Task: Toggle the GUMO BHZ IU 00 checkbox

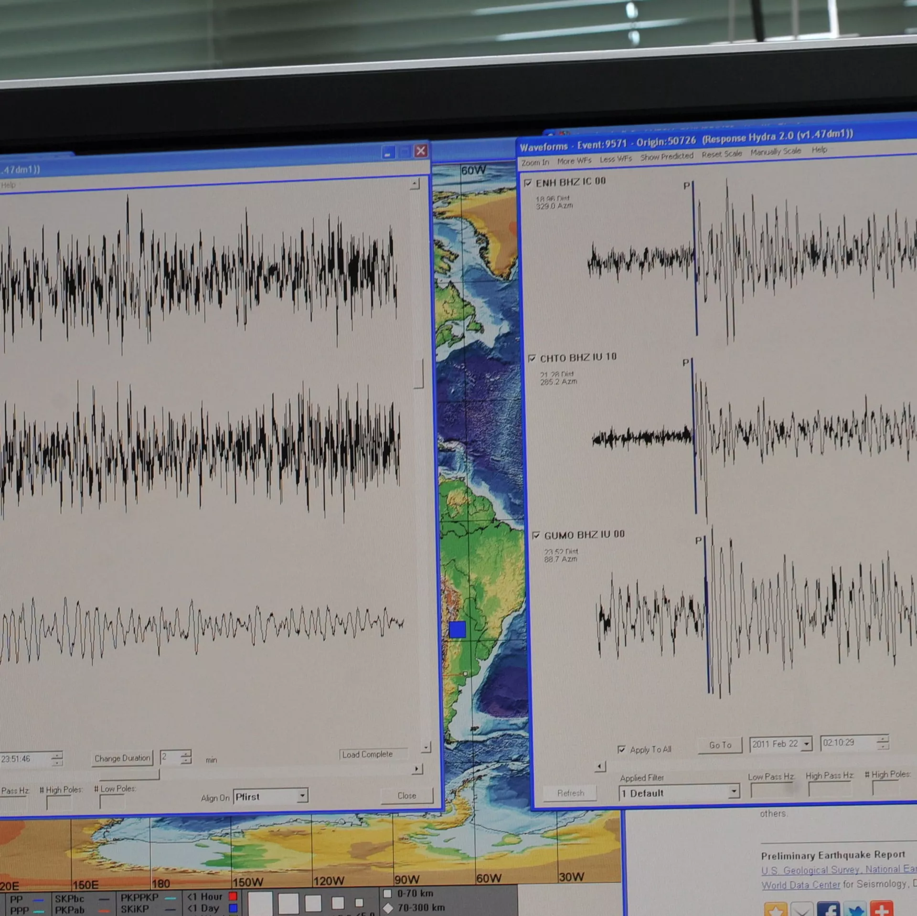Action: pos(536,535)
